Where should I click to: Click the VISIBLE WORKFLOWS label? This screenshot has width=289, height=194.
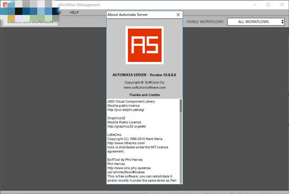pos(205,22)
